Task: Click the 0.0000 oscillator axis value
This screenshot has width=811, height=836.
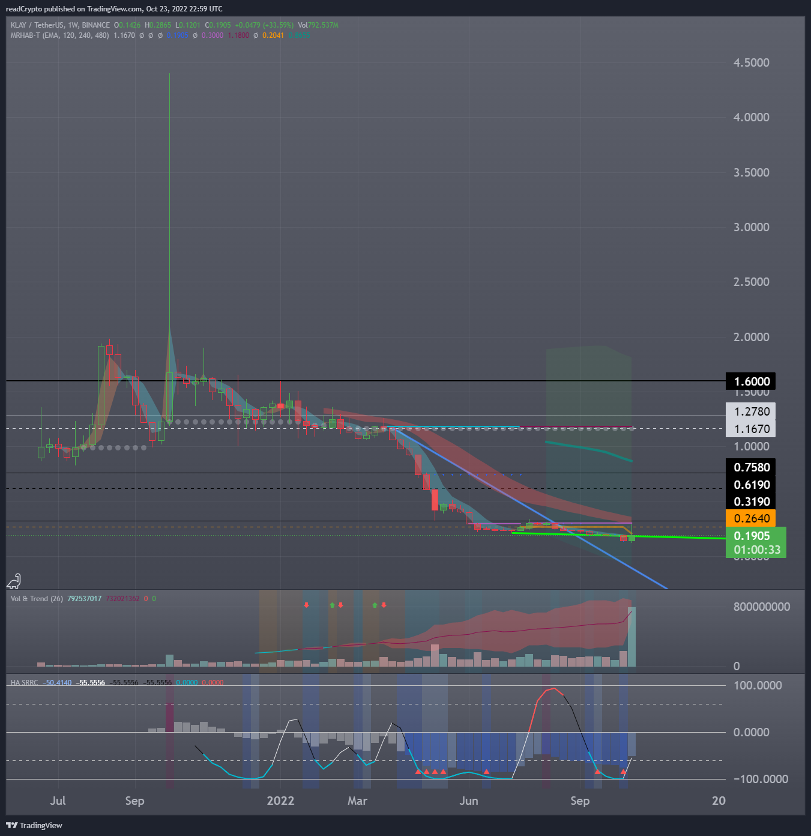Action: pyautogui.click(x=751, y=732)
